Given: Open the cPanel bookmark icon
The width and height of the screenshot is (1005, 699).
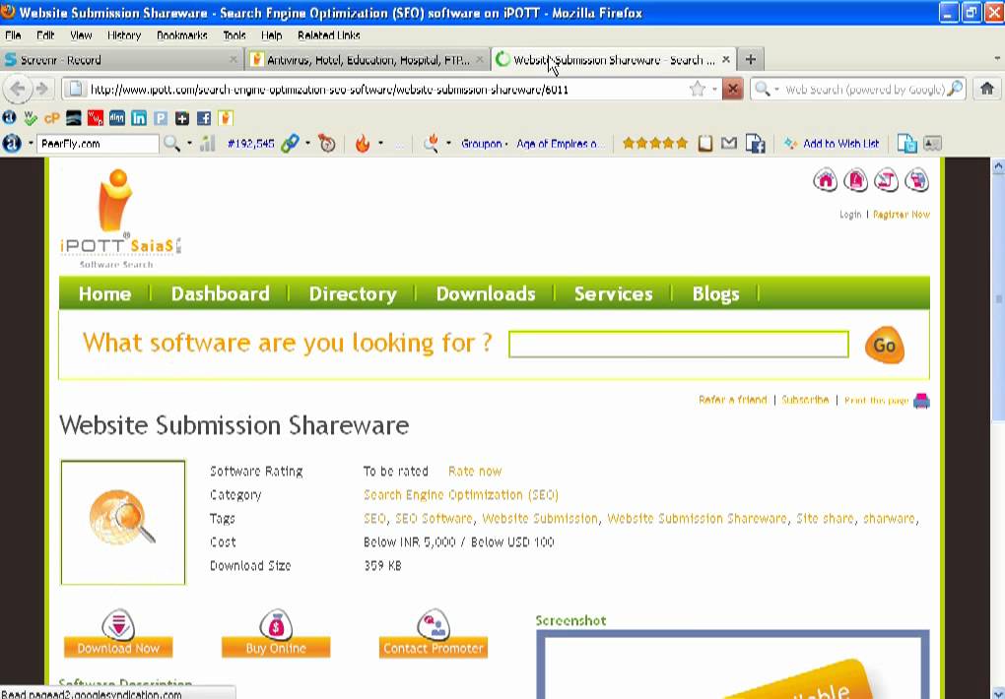Looking at the screenshot, I should click(52, 118).
